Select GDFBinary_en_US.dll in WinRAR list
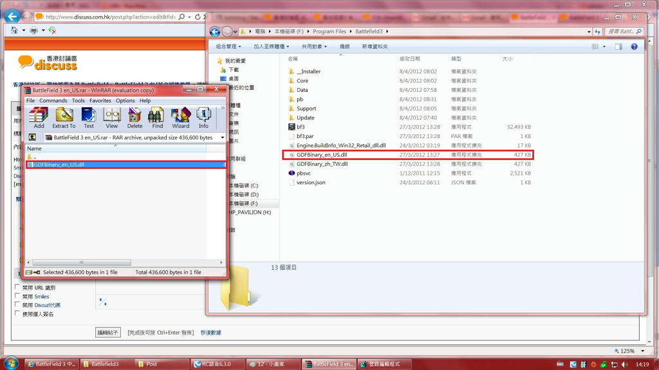The height and width of the screenshot is (370, 659). (x=126, y=164)
